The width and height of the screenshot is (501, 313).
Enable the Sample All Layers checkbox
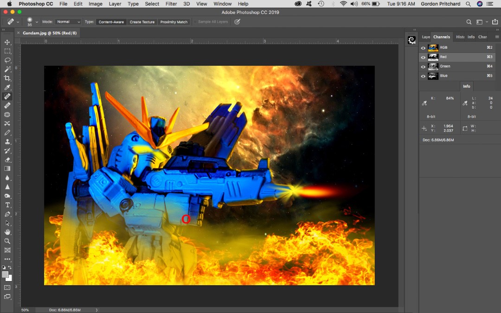[x=195, y=22]
